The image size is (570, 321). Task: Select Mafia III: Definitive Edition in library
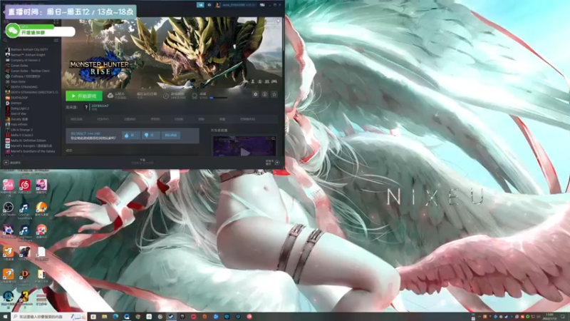pos(28,141)
